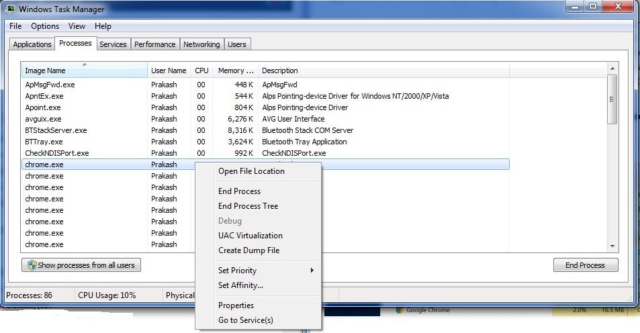Close the Windows Task Manager window
Viewport: 640px width, 333px height.
(619, 7)
